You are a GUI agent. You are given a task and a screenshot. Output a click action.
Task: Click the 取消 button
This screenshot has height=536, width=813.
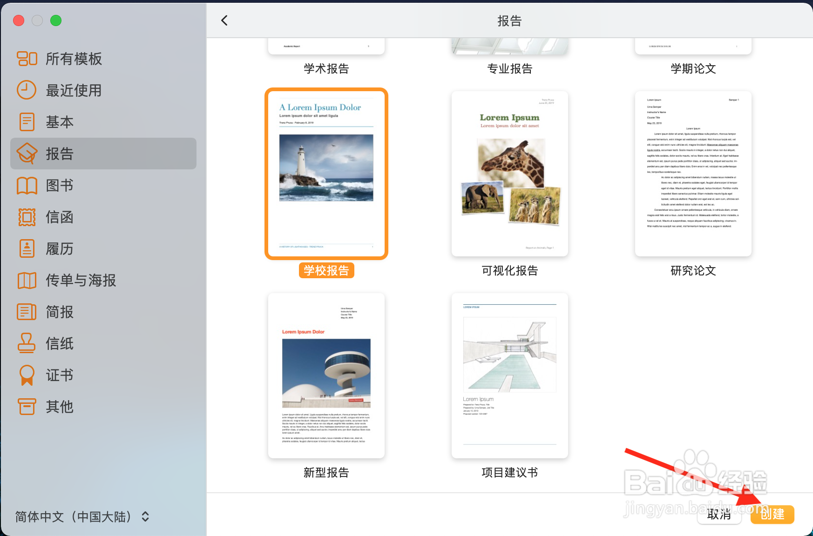tap(719, 515)
